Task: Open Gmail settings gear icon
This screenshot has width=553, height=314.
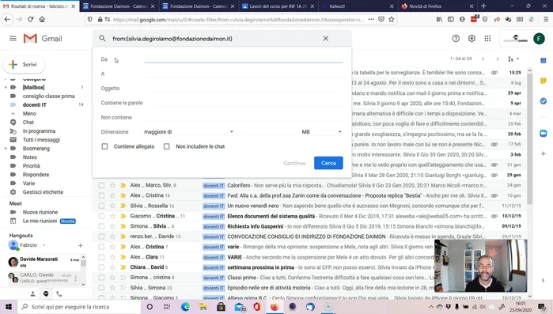Action: pyautogui.click(x=472, y=39)
